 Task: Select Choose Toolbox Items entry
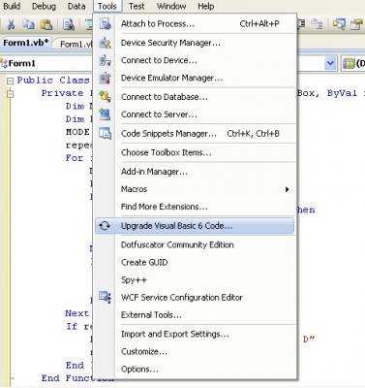tap(195, 152)
